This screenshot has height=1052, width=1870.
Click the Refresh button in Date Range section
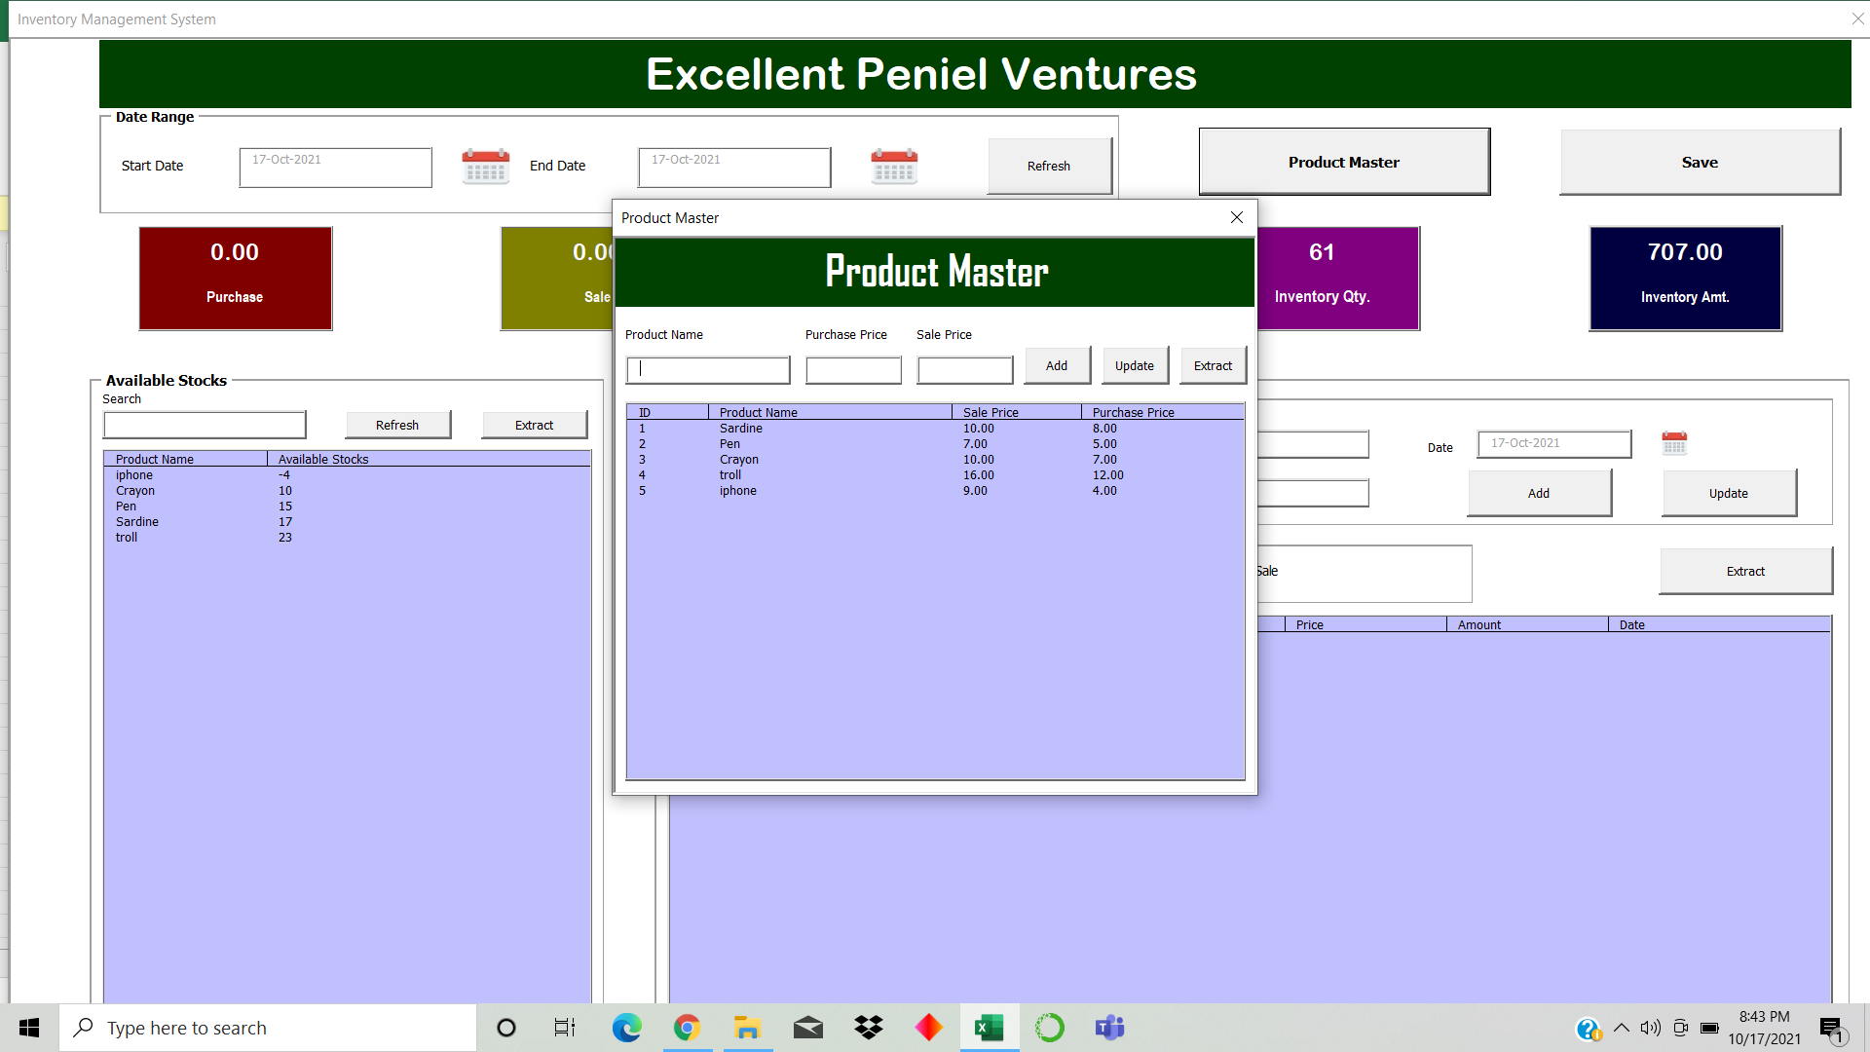(x=1048, y=166)
